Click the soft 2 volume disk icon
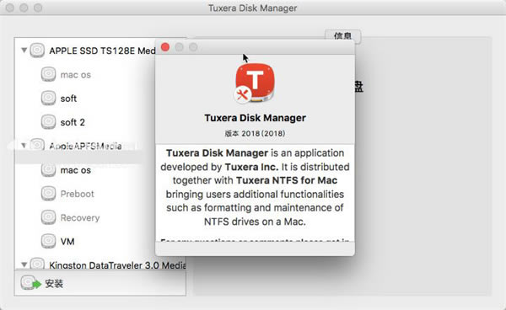The width and height of the screenshot is (506, 310). [x=48, y=122]
